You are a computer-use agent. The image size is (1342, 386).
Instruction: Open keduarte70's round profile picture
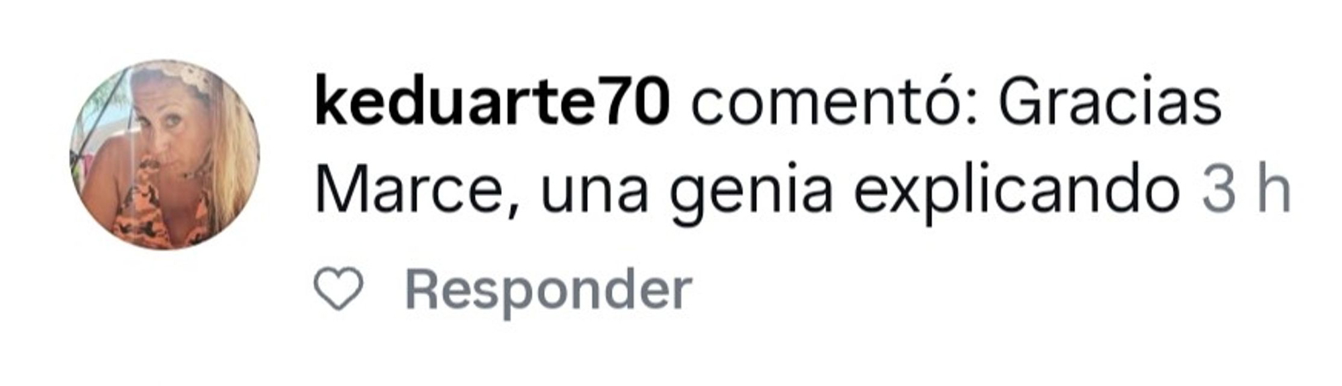click(164, 154)
